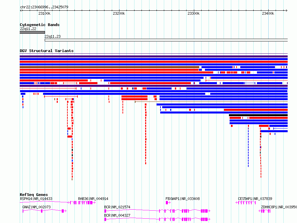Select the RSPH14 gene model glyph
The width and height of the screenshot is (297, 223).
pos(48,203)
